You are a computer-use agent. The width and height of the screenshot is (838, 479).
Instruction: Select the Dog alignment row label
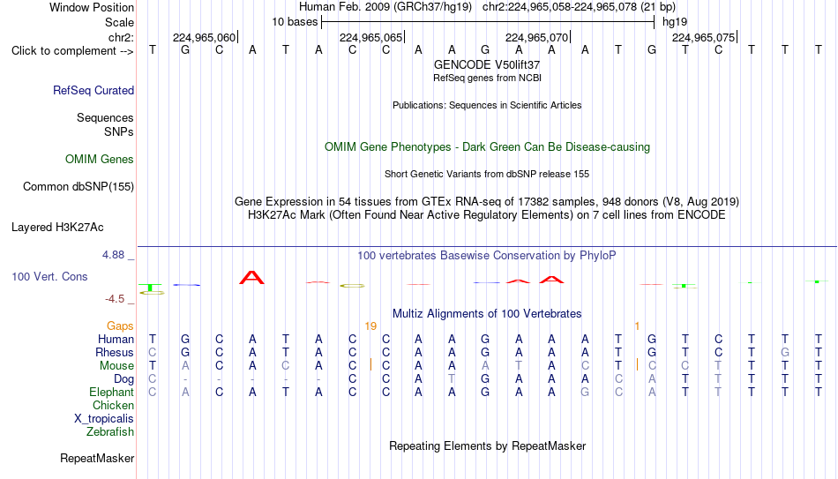pos(124,379)
